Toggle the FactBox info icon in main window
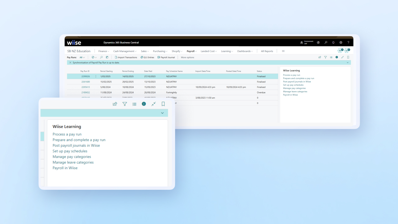 337,57
